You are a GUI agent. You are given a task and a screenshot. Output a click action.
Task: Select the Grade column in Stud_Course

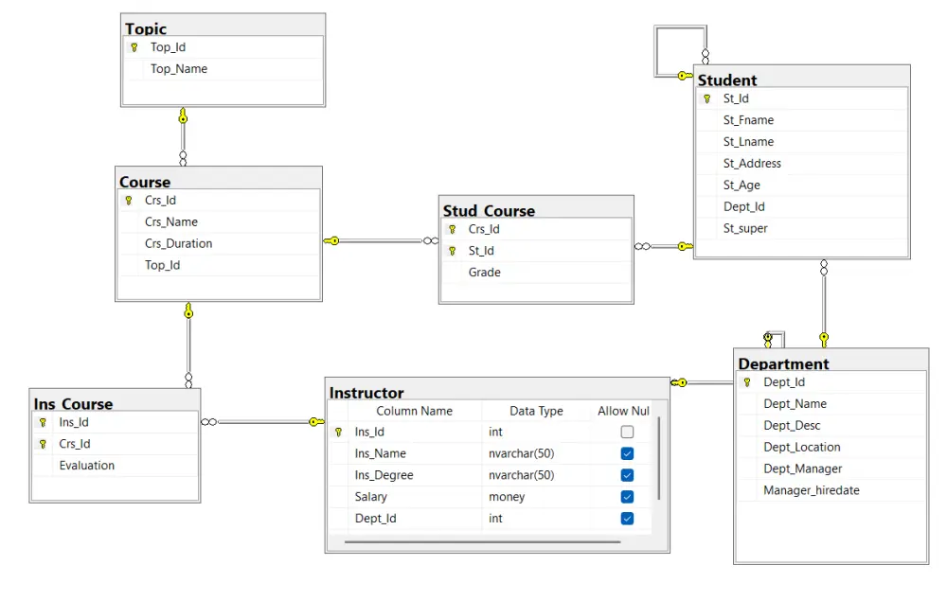click(x=536, y=273)
